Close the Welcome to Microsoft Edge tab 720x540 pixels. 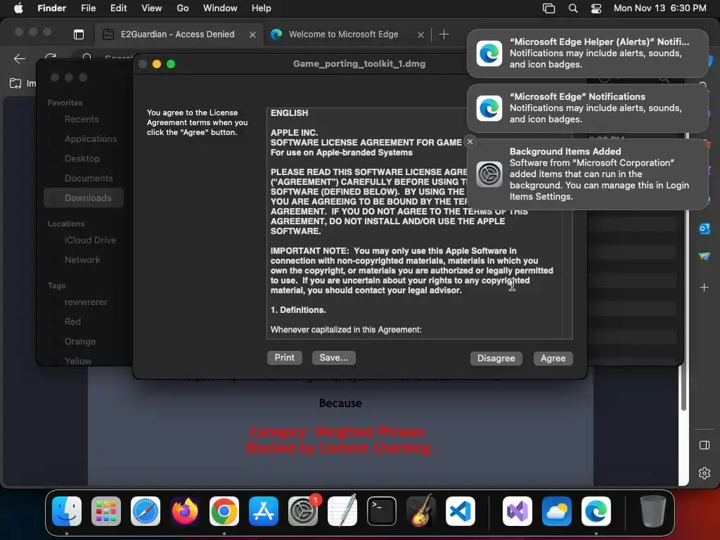[x=420, y=35]
